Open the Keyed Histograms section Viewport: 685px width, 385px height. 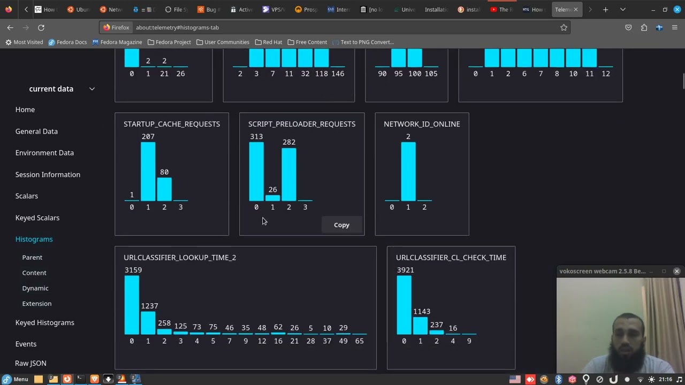45,322
